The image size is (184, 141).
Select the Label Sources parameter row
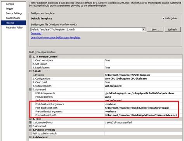107,68
